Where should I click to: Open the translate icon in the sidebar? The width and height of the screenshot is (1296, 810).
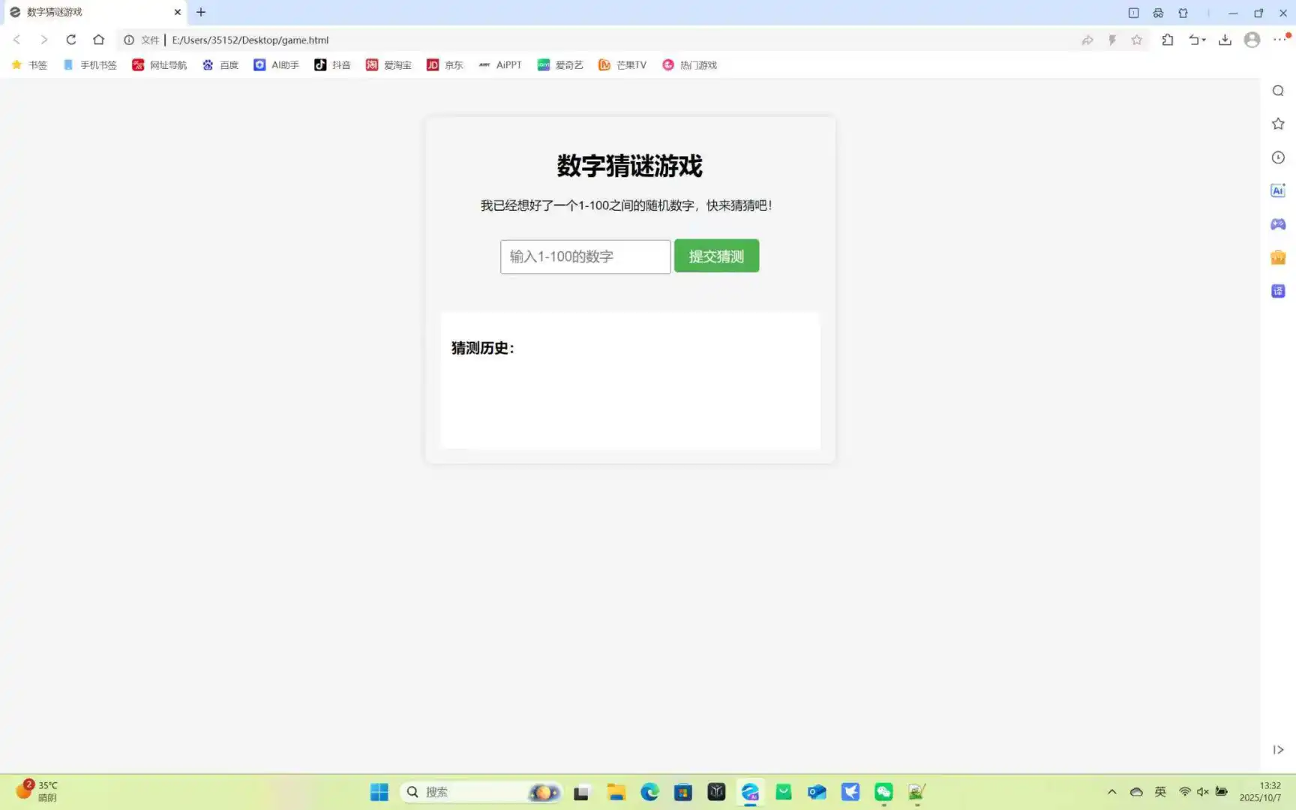[x=1278, y=290]
